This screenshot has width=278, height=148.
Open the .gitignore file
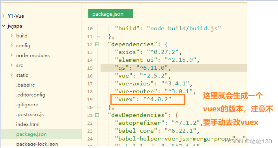click(27, 105)
